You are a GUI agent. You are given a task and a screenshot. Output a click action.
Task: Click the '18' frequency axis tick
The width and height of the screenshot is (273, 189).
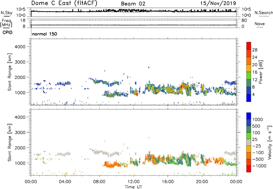[x=23, y=20]
